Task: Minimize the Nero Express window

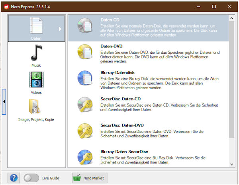Action: click(x=198, y=7)
